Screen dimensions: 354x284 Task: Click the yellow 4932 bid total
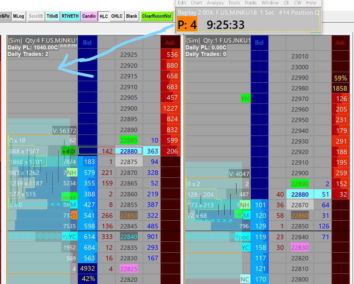[x=88, y=268]
